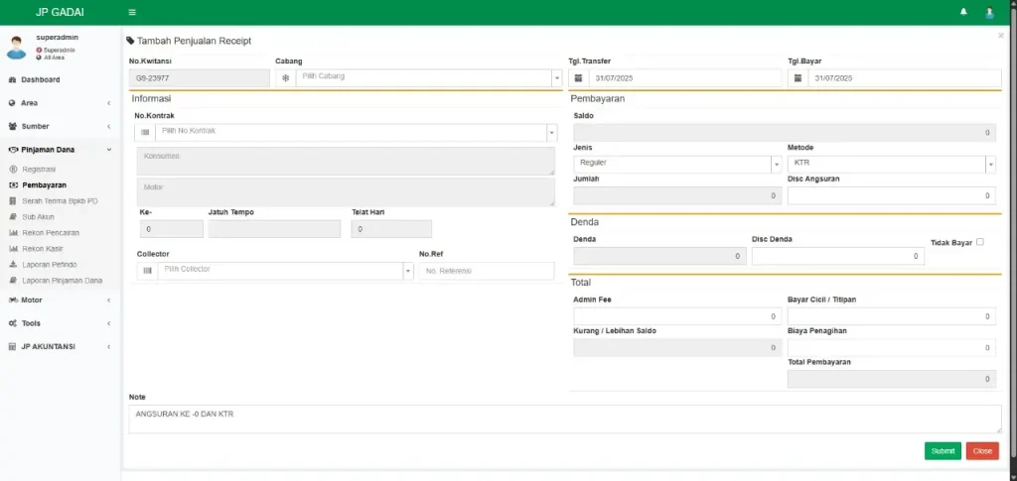Open Serah Terima Bpkb PD submenu item
Image resolution: width=1017 pixels, height=481 pixels.
coord(61,200)
